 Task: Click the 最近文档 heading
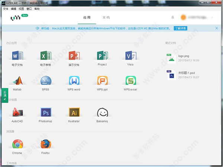click(x=170, y=43)
